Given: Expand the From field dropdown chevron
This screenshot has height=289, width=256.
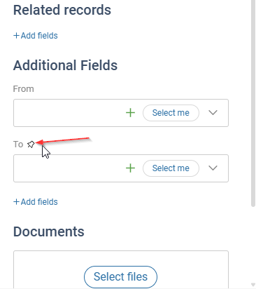Looking at the screenshot, I should point(213,113).
